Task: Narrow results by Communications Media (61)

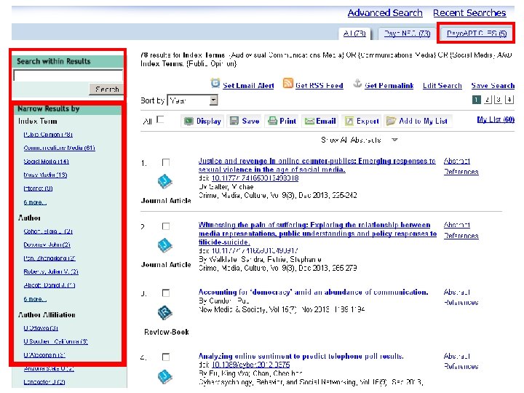Action: point(59,148)
